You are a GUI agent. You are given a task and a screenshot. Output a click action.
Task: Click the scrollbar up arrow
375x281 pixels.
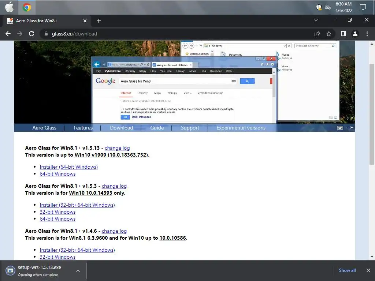(372, 44)
